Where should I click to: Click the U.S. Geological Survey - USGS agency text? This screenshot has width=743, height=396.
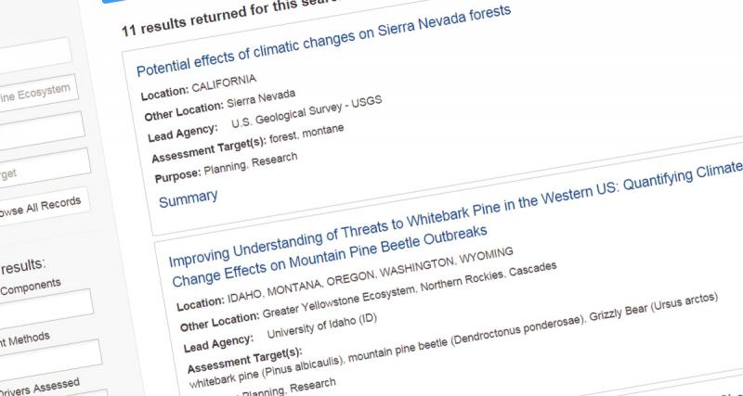305,113
